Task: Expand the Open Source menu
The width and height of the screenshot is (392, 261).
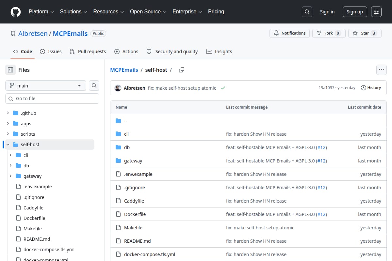Action: pyautogui.click(x=148, y=12)
